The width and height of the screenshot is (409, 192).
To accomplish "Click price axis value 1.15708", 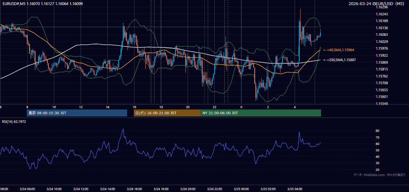I will tap(382, 83).
